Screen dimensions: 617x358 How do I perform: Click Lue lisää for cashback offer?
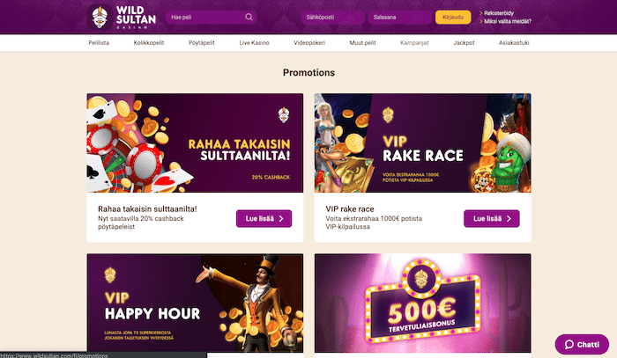264,219
